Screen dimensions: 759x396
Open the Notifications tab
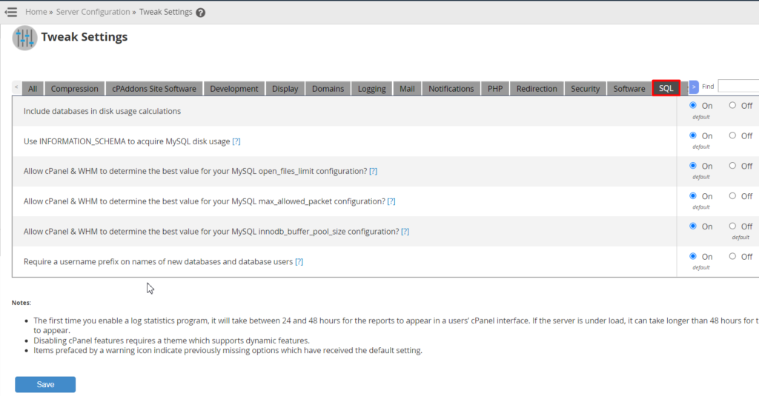(451, 89)
